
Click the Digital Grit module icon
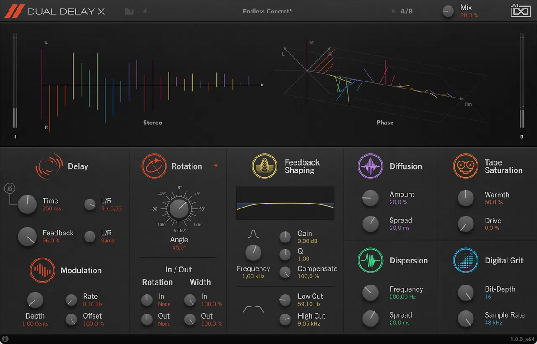(466, 260)
